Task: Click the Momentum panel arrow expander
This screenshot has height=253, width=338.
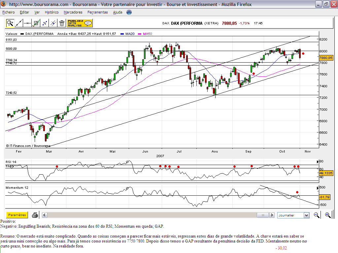Action: coord(318,188)
